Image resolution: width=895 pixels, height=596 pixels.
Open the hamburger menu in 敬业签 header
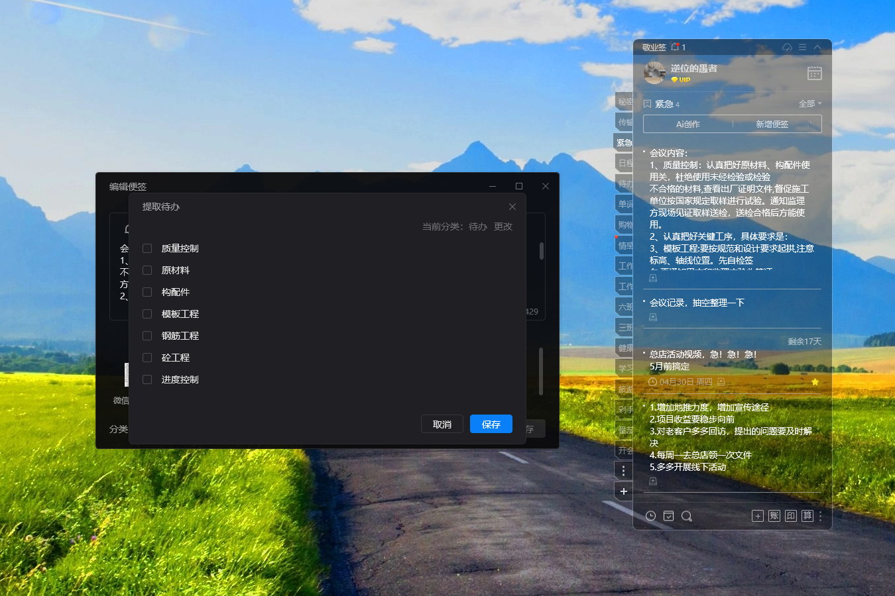point(802,48)
